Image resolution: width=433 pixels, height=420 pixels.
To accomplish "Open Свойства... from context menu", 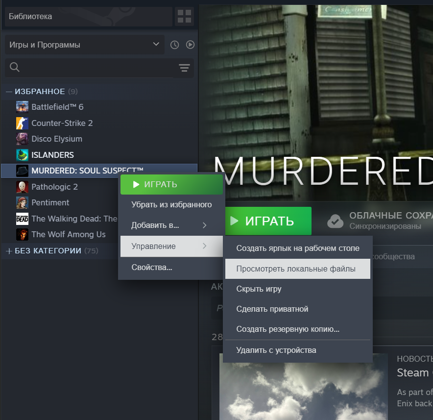I will click(x=171, y=267).
